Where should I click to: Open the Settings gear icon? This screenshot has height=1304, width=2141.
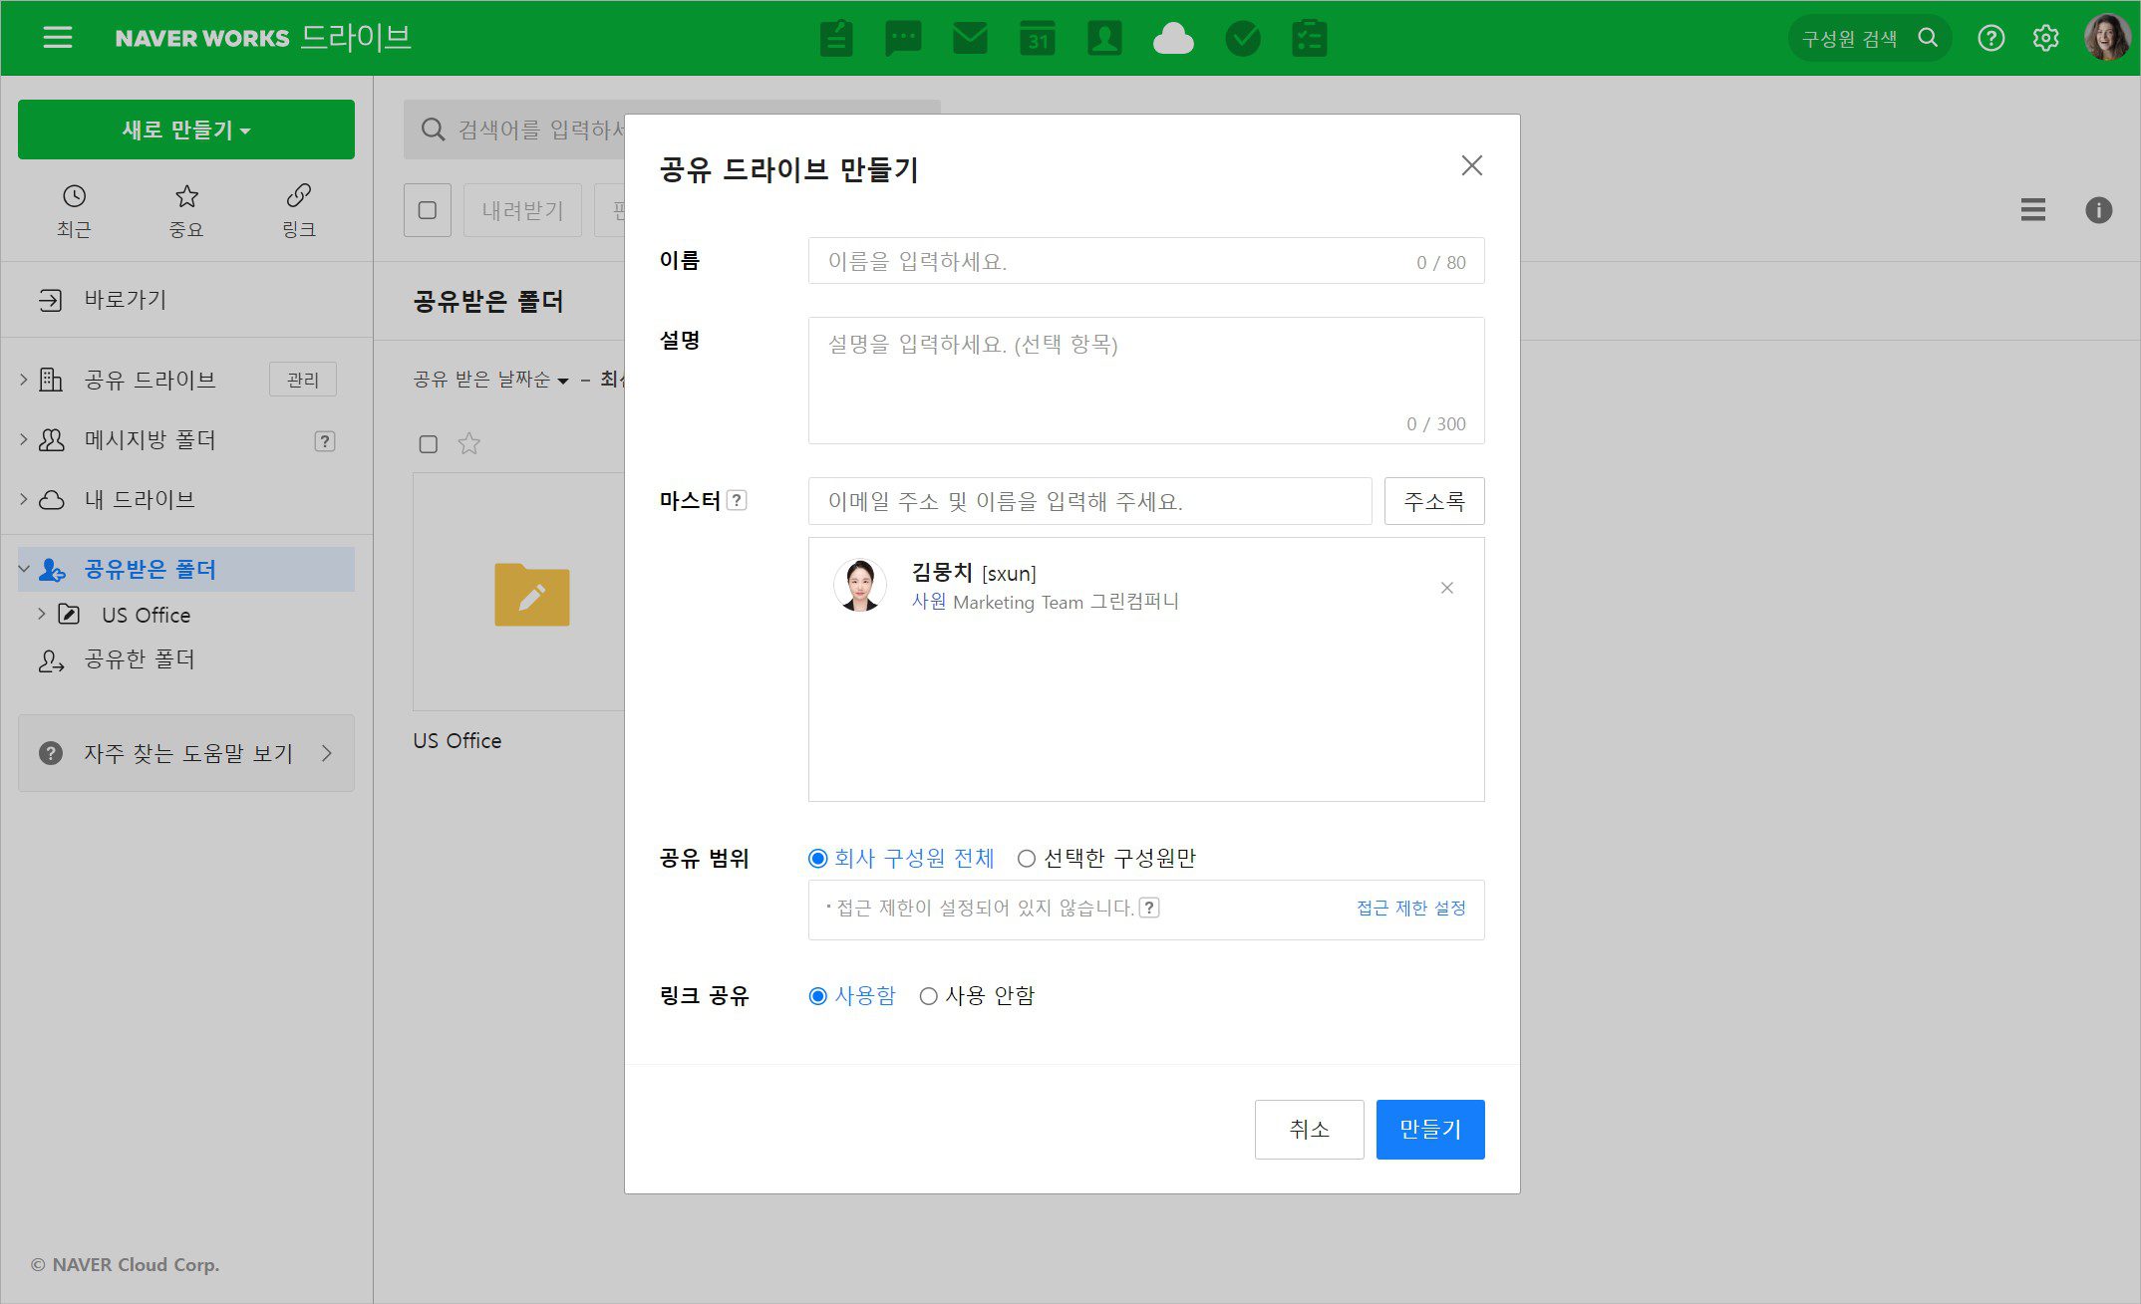pos(2045,38)
